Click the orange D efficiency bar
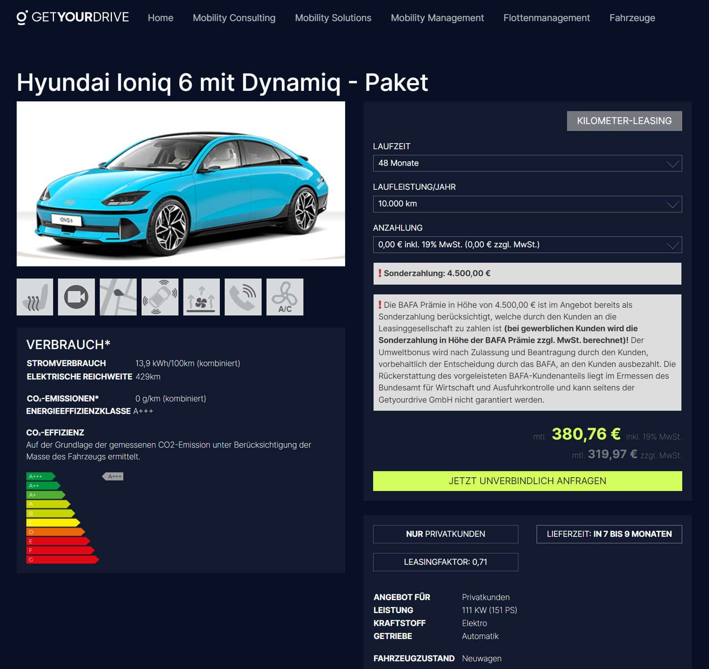 56,532
